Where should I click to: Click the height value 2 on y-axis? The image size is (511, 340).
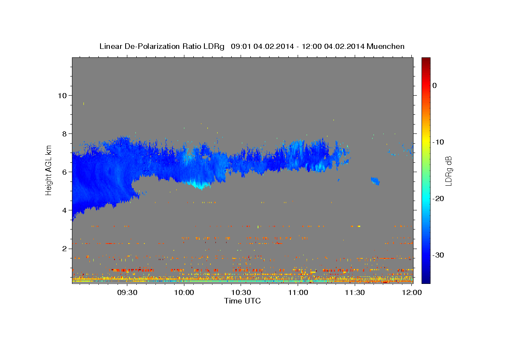click(x=64, y=248)
